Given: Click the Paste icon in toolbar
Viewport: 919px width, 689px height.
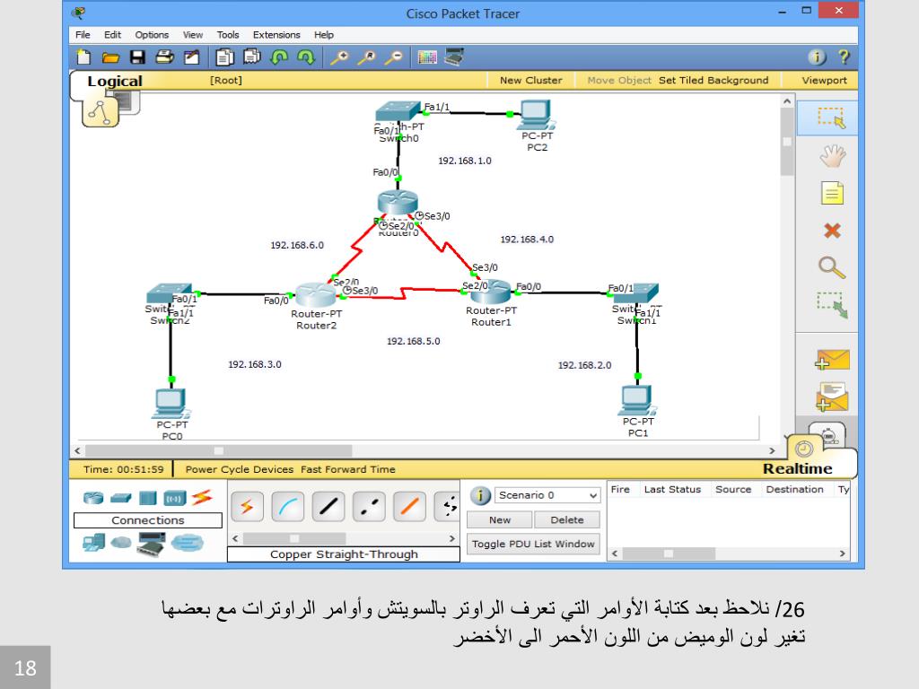Looking at the screenshot, I should pos(252,57).
